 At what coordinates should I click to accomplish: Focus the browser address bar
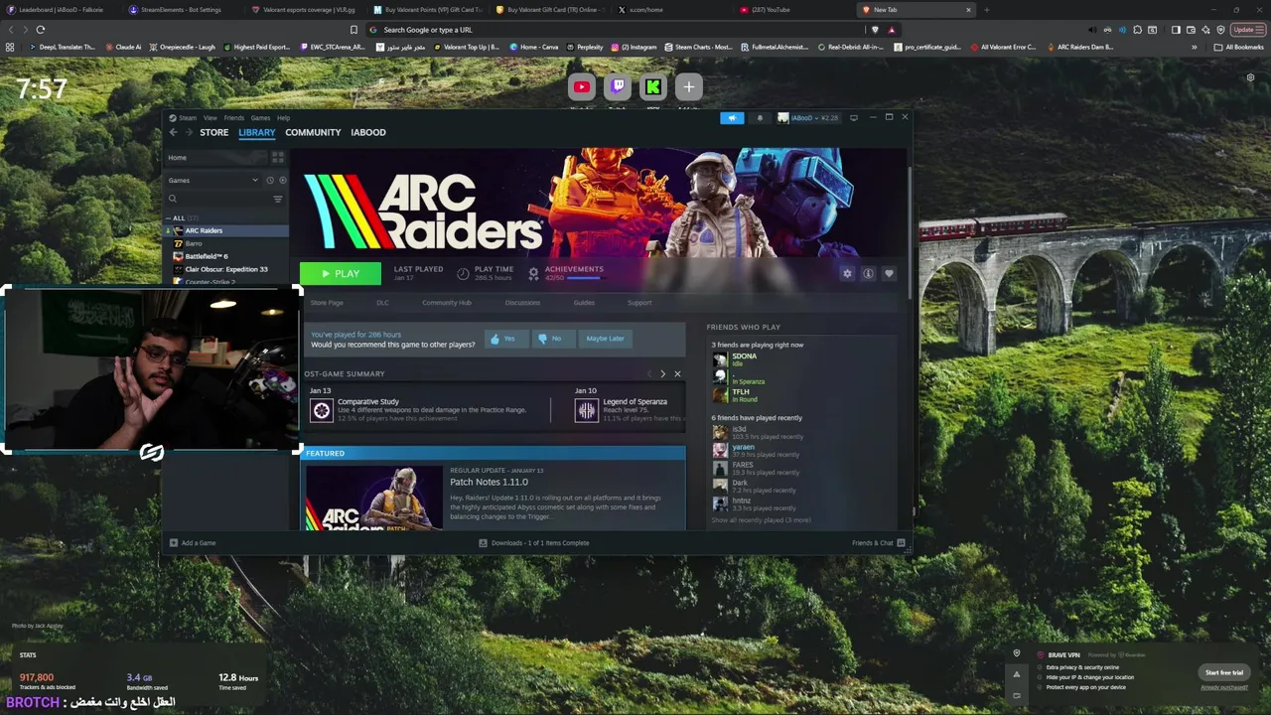click(x=616, y=30)
